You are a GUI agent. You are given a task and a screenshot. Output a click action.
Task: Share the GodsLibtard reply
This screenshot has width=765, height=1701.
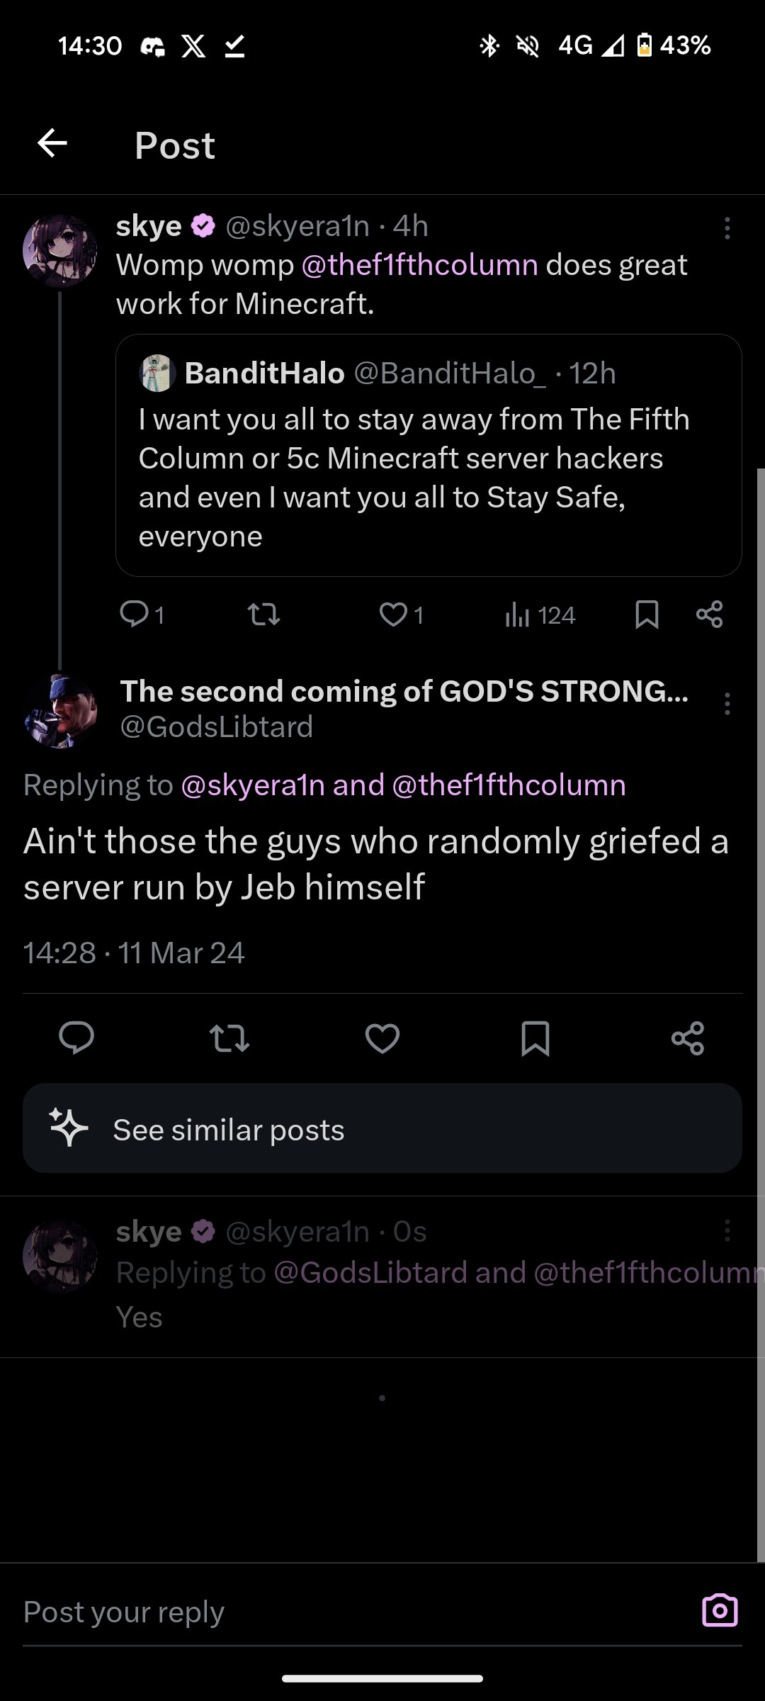click(688, 1039)
